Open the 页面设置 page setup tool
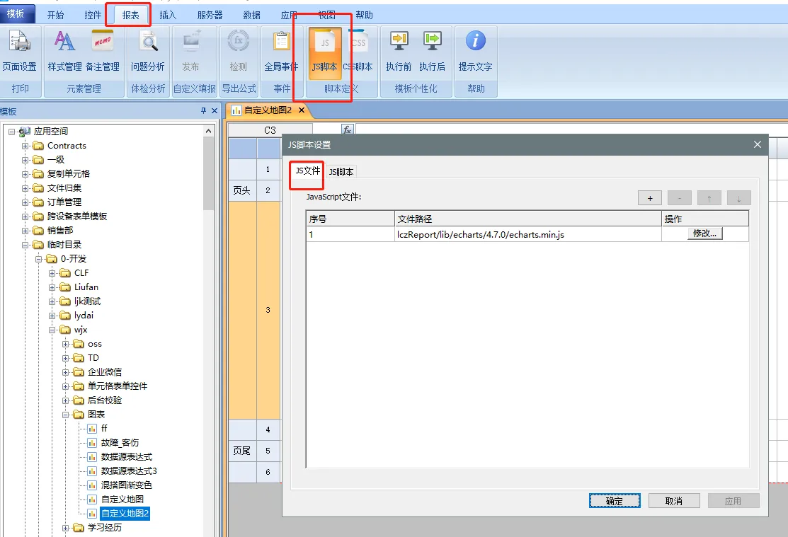 (x=19, y=51)
